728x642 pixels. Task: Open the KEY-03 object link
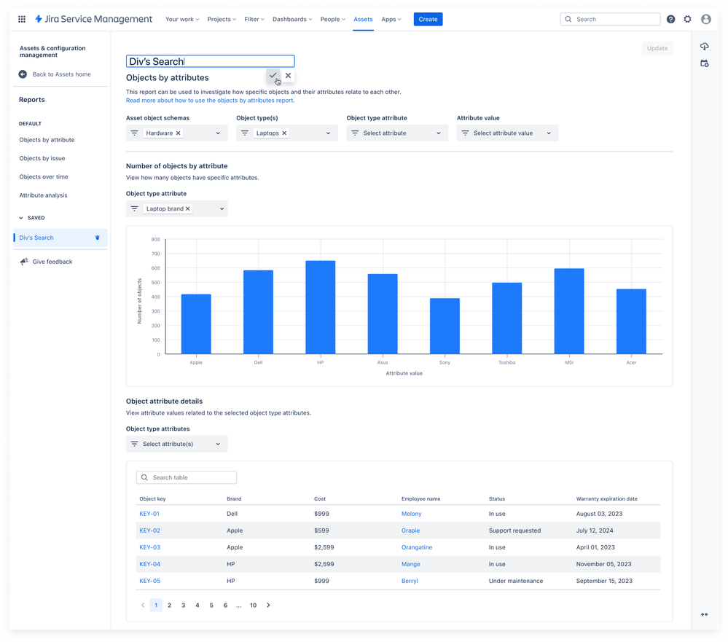(150, 547)
